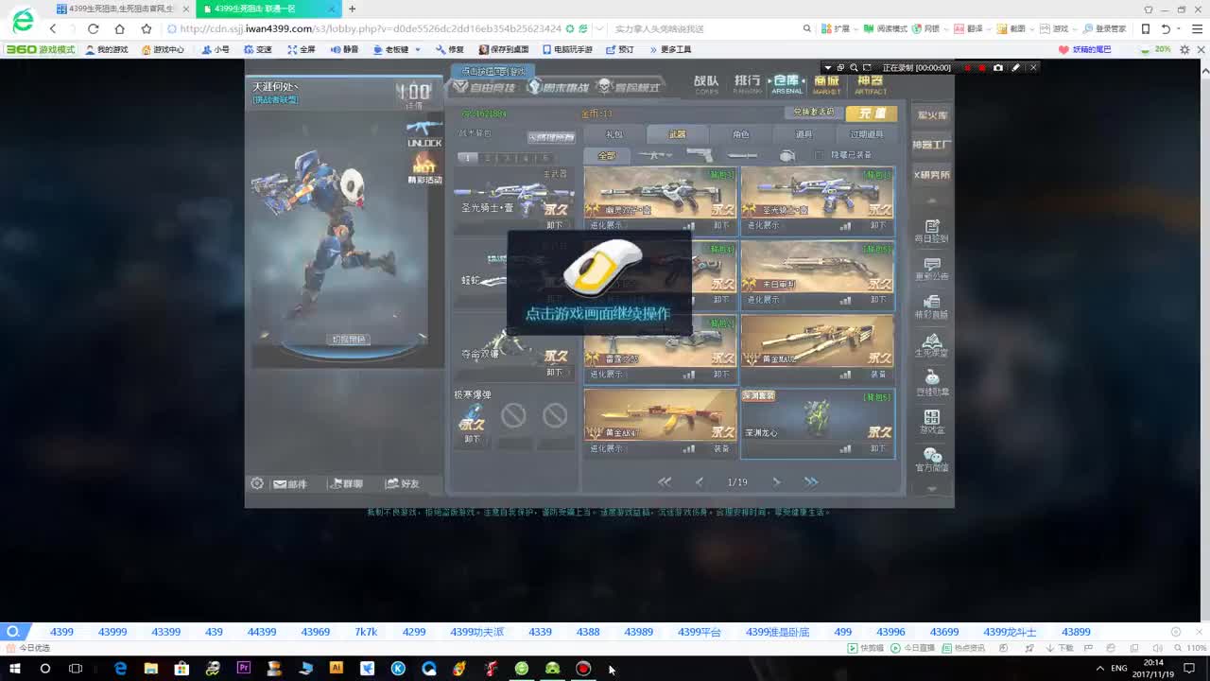Click the recorder camera snapshot icon
This screenshot has height=681, width=1210.
point(997,67)
